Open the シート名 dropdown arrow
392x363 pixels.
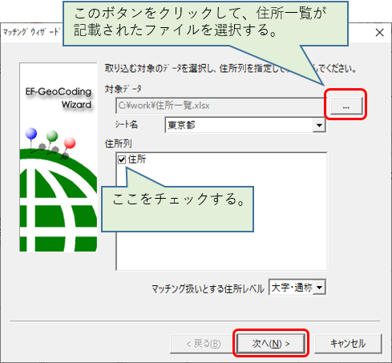pyautogui.click(x=319, y=125)
